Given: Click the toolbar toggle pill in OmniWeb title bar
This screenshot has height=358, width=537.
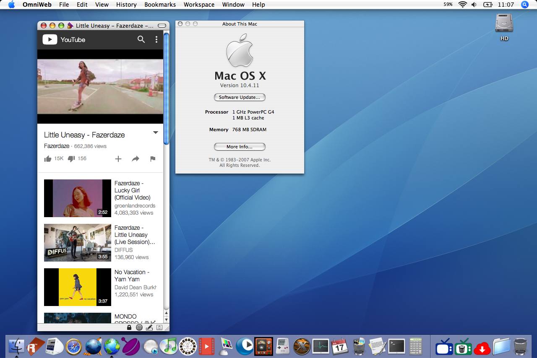Looking at the screenshot, I should [162, 26].
